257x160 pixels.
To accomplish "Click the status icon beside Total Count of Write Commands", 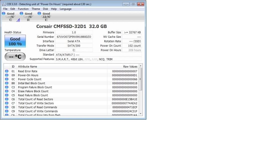I will pos(7,111).
